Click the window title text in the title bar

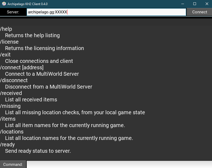click(27, 4)
